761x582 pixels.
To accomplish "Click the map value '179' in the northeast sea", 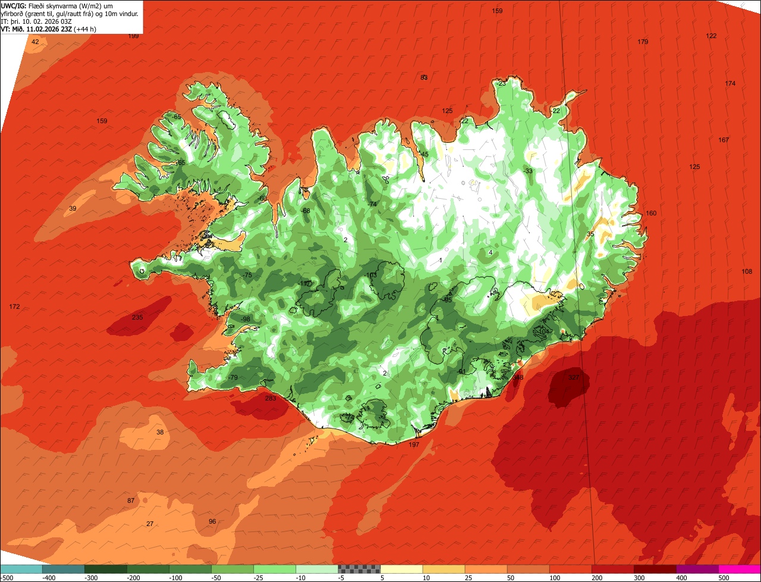I will click(643, 42).
